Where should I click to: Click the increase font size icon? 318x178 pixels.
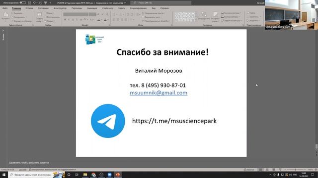[x=98, y=14]
